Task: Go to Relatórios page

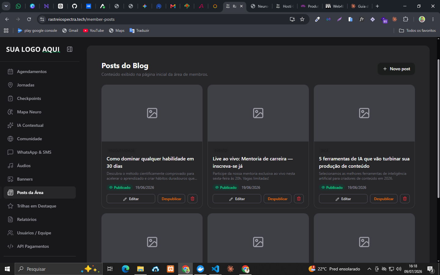Action: (x=40, y=219)
